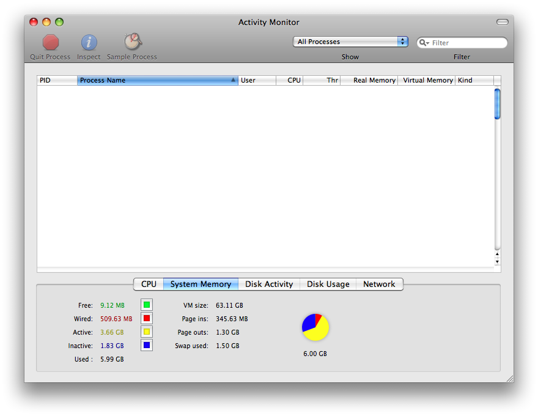Click the red Wired memory color swatch
Viewport: 538px width, 416px height.
point(147,318)
